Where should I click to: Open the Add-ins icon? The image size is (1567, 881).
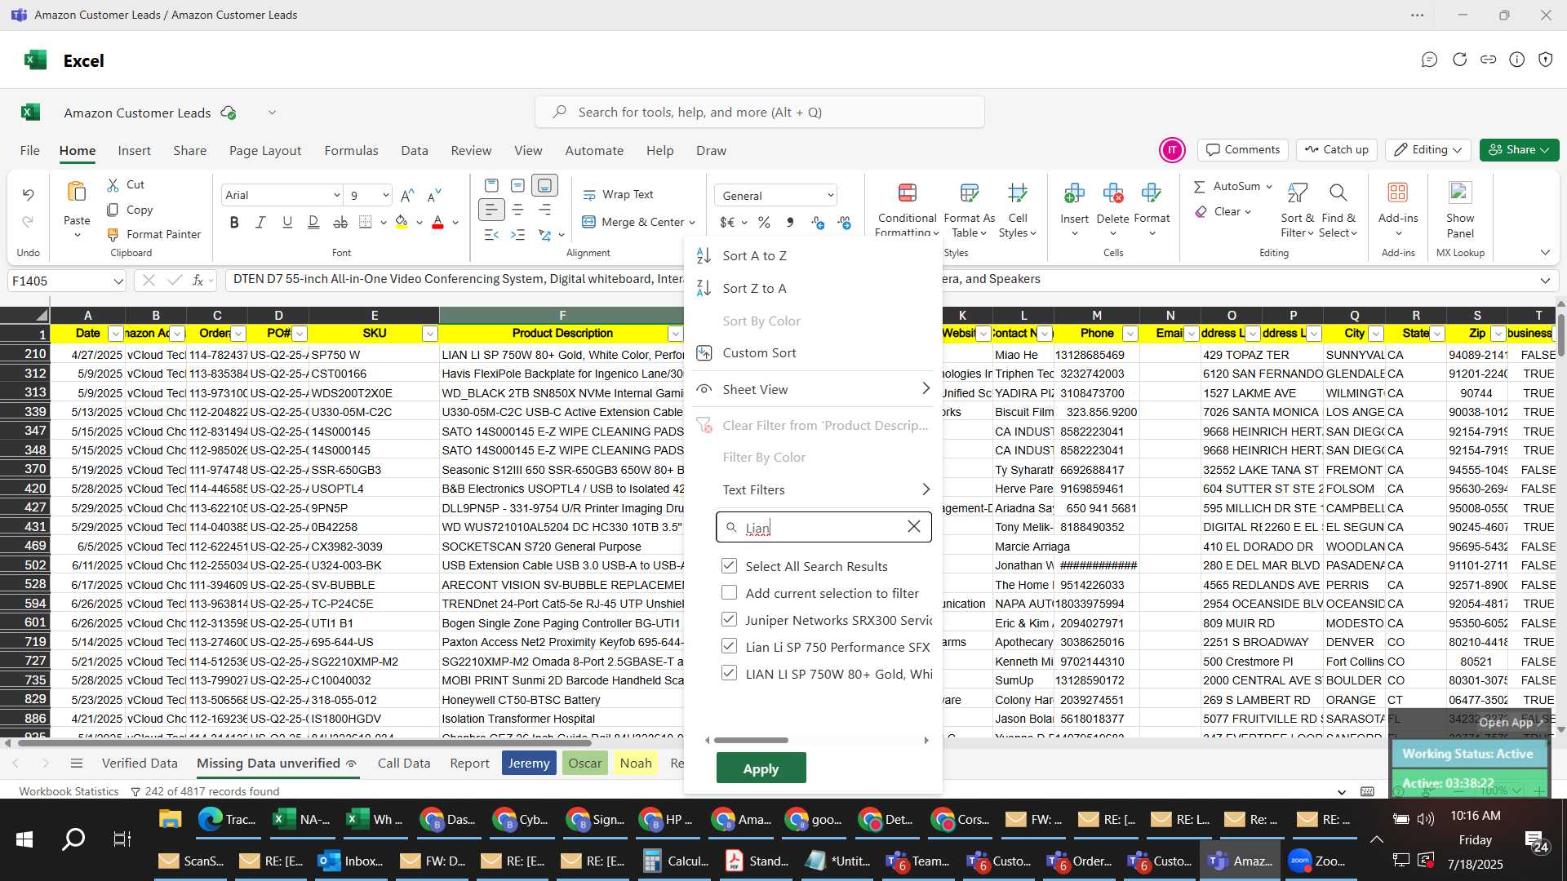point(1398,193)
